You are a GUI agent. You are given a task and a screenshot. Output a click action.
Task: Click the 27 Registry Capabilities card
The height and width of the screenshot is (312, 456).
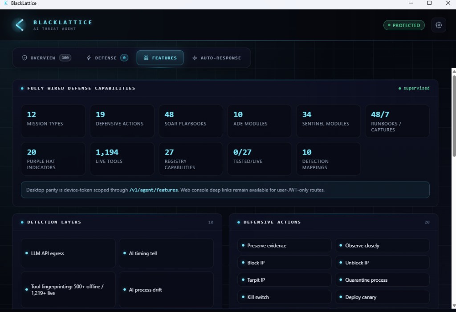pos(191,159)
